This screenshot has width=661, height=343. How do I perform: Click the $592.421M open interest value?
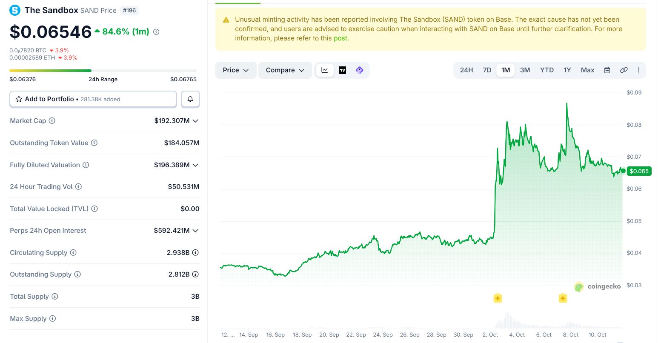[x=172, y=231]
